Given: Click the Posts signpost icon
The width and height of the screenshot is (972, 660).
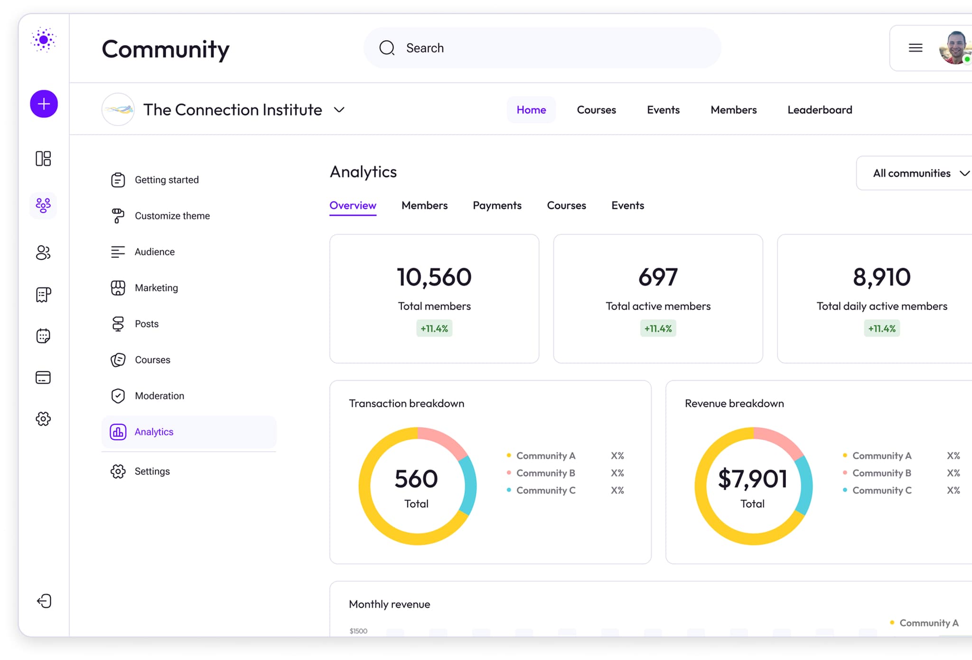Looking at the screenshot, I should point(118,324).
